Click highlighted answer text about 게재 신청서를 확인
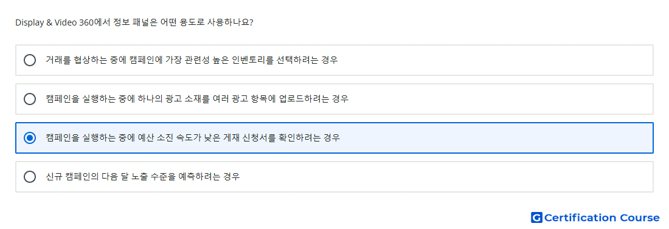669x229 pixels. (x=193, y=138)
